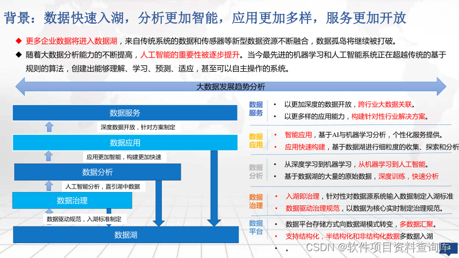Click the dark blue 数据分析 box
Screen dimensions: 459x258
[x=98, y=172]
